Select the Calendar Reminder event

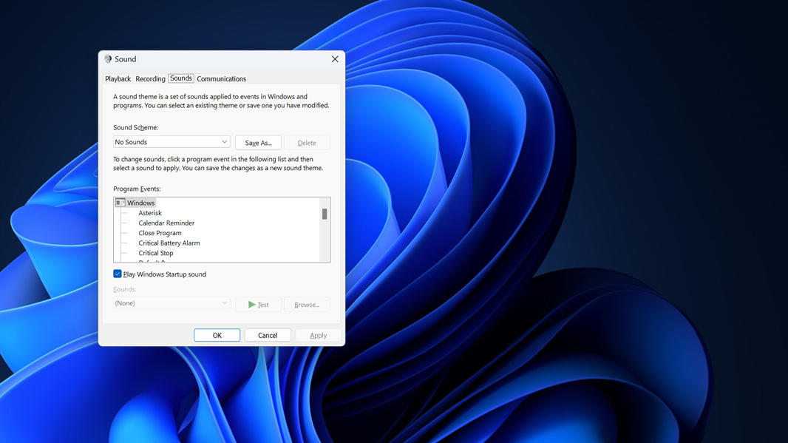coord(166,223)
